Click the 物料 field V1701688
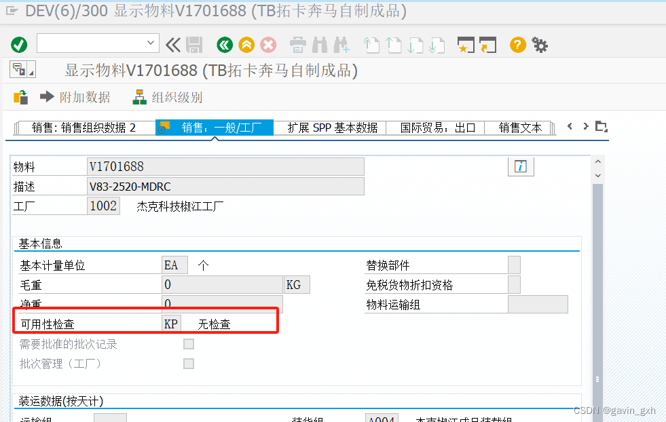 225,166
